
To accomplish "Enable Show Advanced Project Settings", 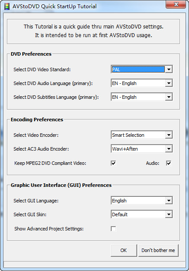I will pyautogui.click(x=113, y=229).
